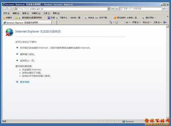Open the 文件(F) menu
This screenshot has height=126, width=171.
6,13
